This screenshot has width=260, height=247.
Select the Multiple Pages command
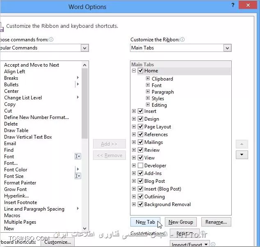click(x=20, y=222)
